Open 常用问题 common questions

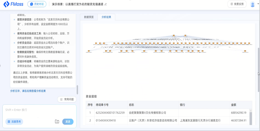67,99
